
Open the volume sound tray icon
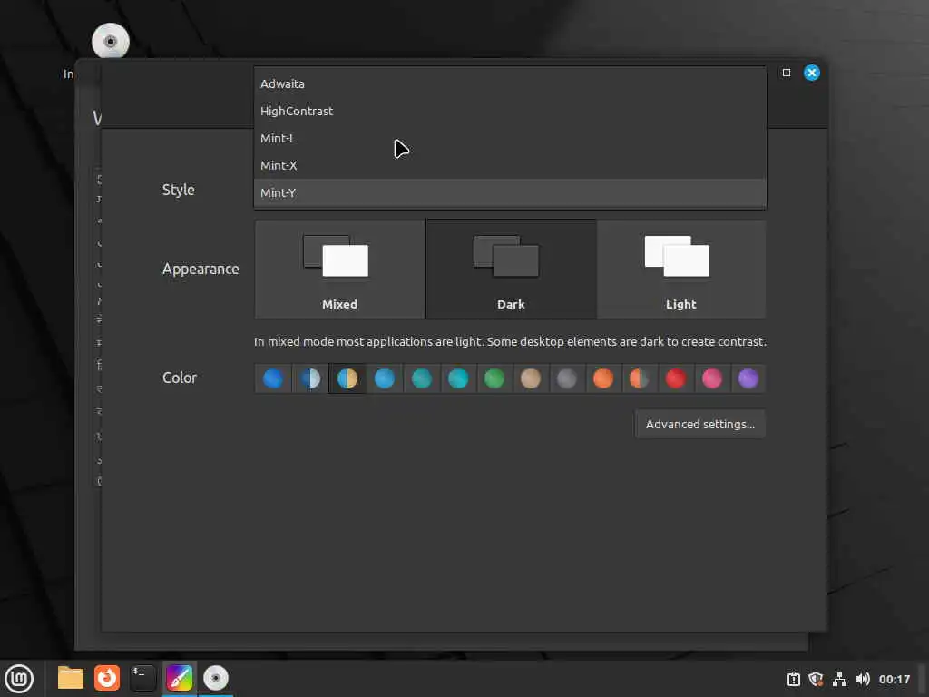point(863,679)
